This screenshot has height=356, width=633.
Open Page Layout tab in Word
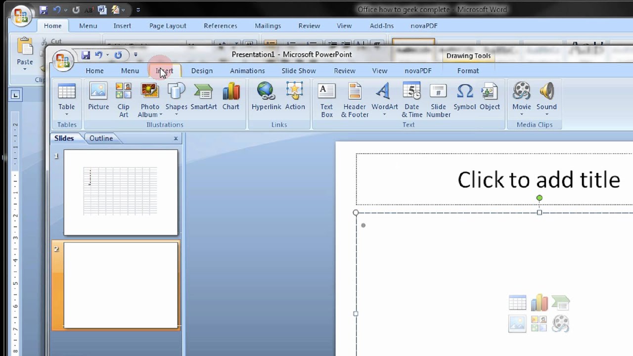pos(168,26)
